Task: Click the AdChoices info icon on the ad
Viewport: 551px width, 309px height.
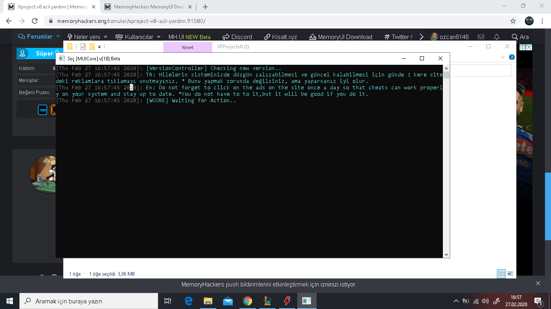Action: click(522, 47)
